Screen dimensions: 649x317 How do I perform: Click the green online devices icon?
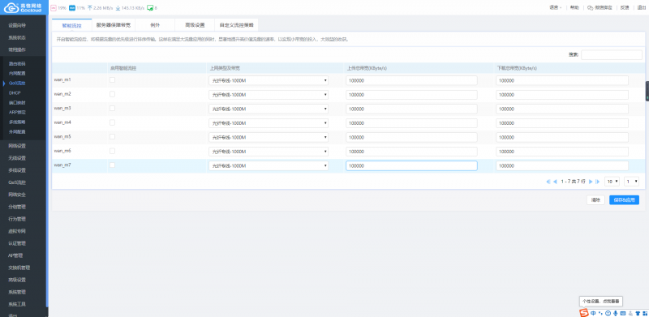click(150, 8)
